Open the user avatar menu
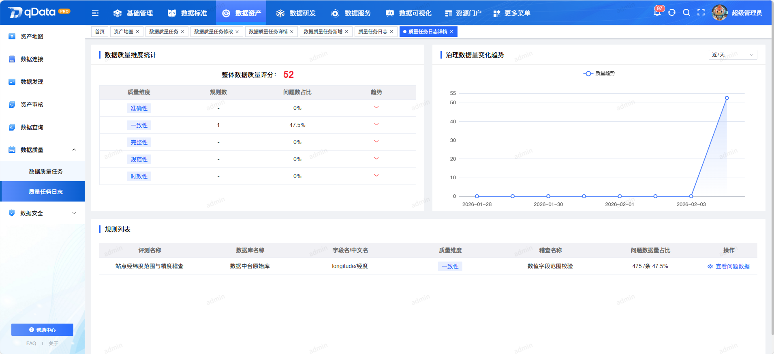 [720, 13]
